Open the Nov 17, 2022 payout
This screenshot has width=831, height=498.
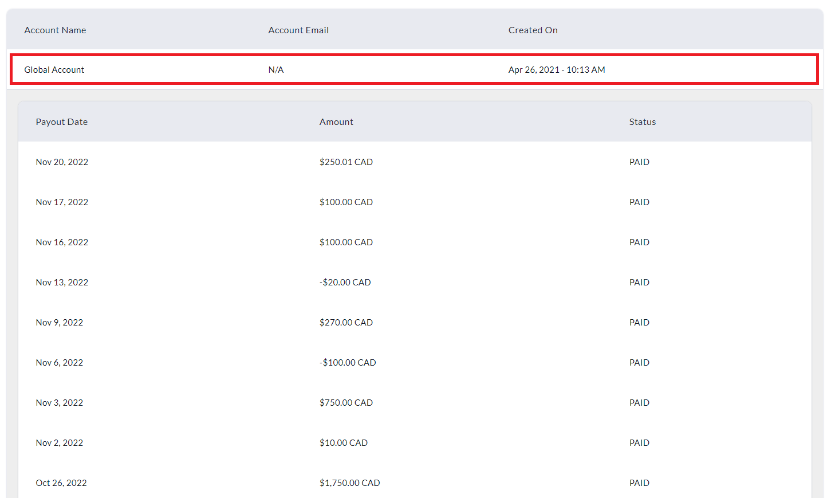pos(62,202)
